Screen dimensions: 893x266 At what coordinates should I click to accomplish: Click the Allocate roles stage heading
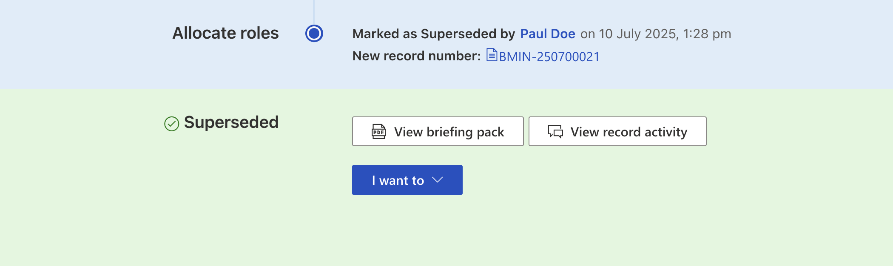point(225,33)
